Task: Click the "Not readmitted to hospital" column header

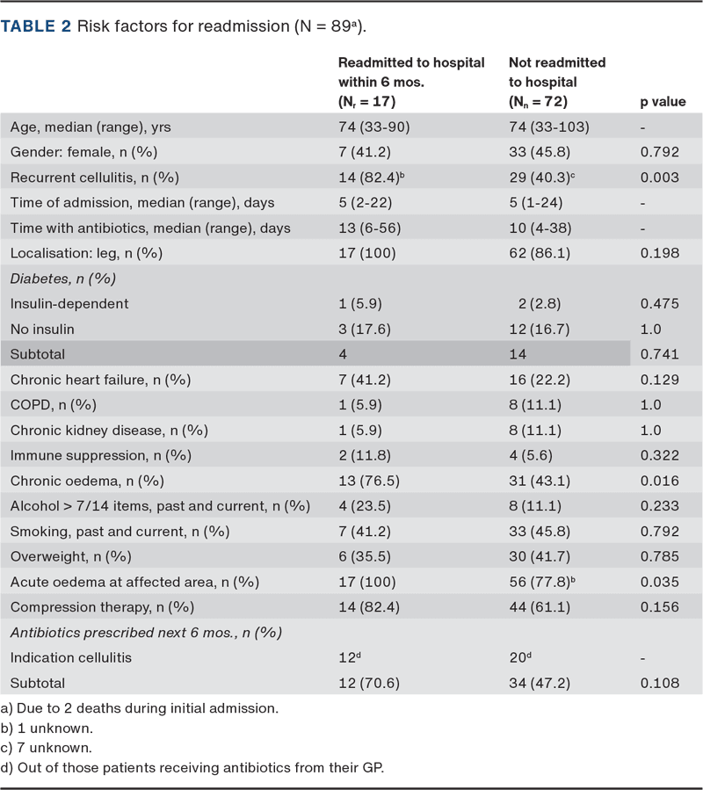Action: pyautogui.click(x=557, y=82)
